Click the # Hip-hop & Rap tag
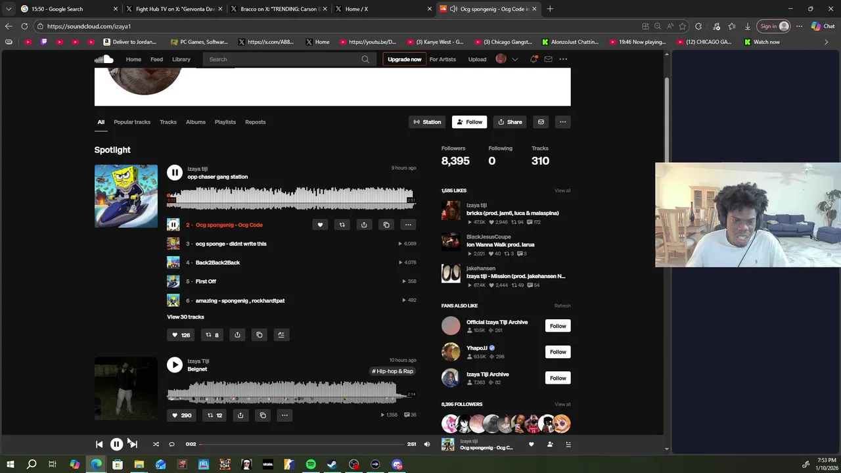The image size is (841, 473). tap(393, 371)
